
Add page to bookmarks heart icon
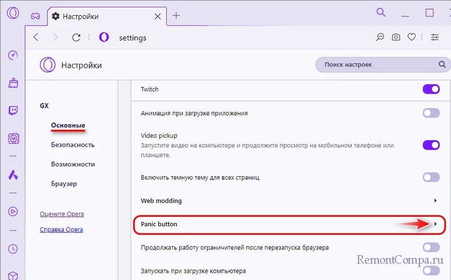tap(412, 38)
